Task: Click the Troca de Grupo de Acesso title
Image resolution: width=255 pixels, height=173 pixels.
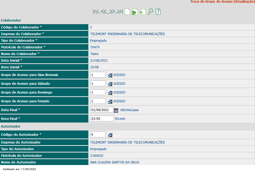Action: [x=223, y=2]
